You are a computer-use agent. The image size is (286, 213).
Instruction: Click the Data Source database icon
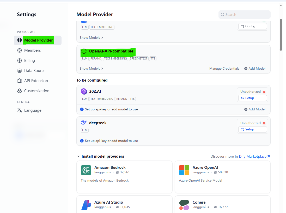(x=20, y=71)
